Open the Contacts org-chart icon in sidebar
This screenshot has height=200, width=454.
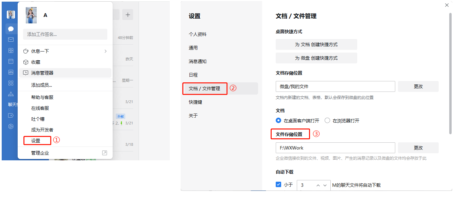coord(11,94)
